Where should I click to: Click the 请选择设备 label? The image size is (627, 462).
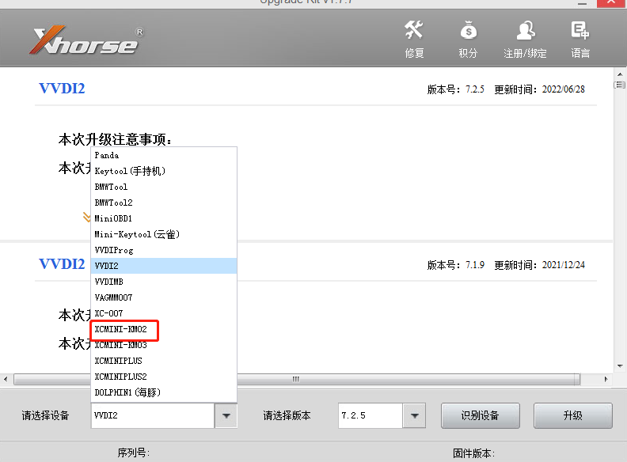(x=45, y=415)
